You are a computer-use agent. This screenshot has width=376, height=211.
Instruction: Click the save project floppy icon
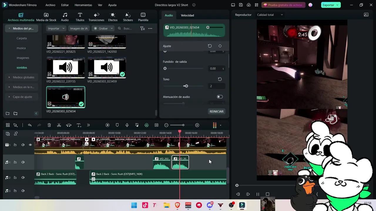click(x=241, y=5)
